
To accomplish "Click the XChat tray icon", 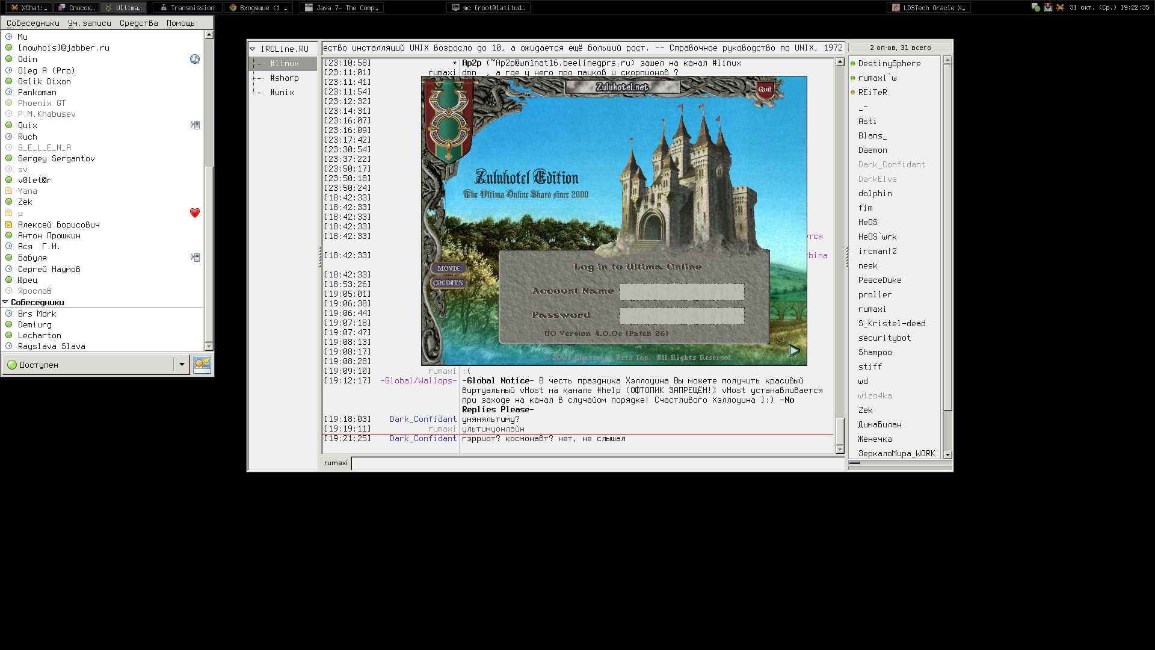I will (1060, 7).
